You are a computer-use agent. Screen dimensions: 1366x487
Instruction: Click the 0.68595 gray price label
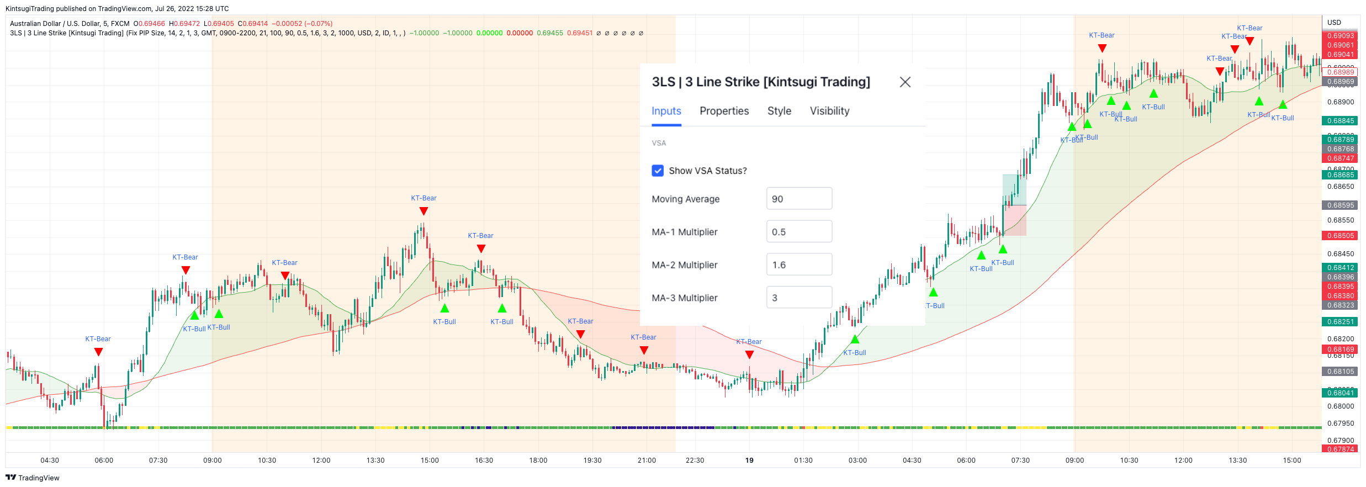(1341, 205)
